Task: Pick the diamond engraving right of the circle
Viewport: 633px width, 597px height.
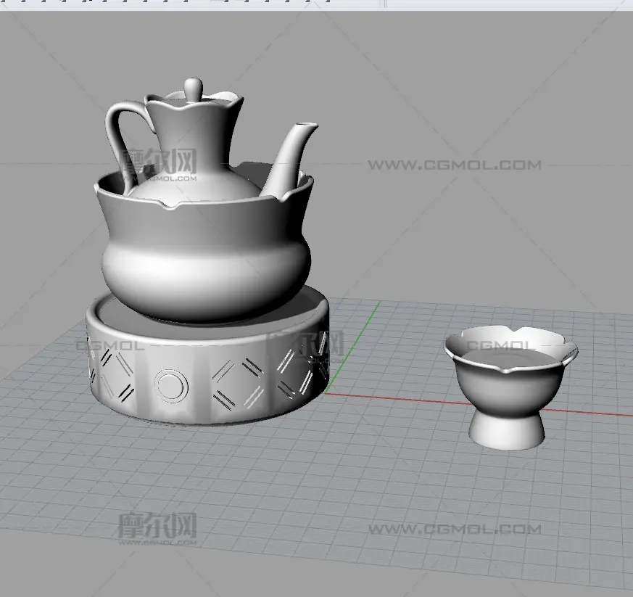Action: (237, 382)
